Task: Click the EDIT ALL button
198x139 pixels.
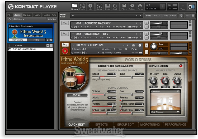Action: click(77, 95)
